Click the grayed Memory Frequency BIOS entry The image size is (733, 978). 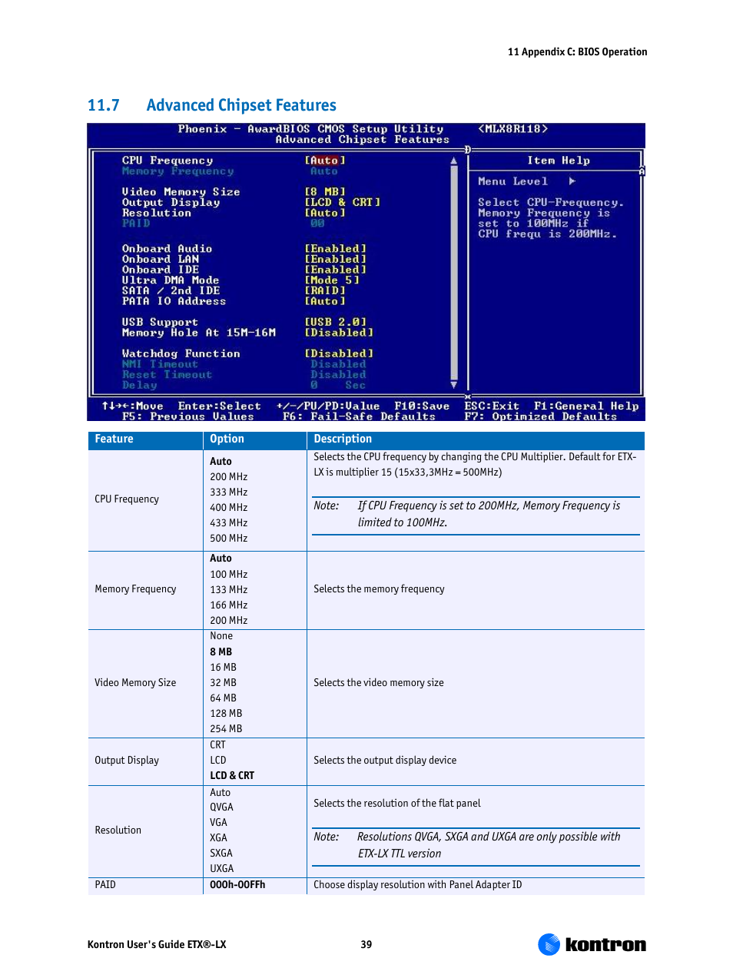pyautogui.click(x=178, y=171)
